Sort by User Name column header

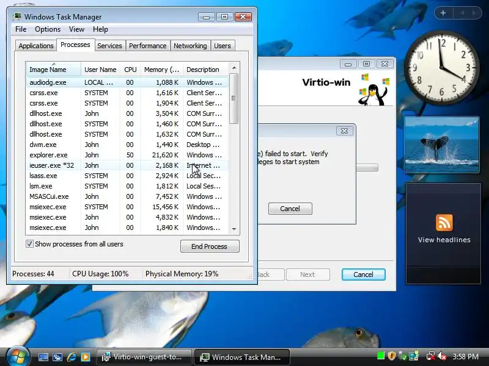(x=100, y=70)
